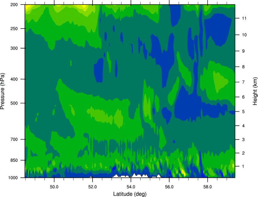Click the 300 pressure tick label
258x197 pixels.
point(14,48)
